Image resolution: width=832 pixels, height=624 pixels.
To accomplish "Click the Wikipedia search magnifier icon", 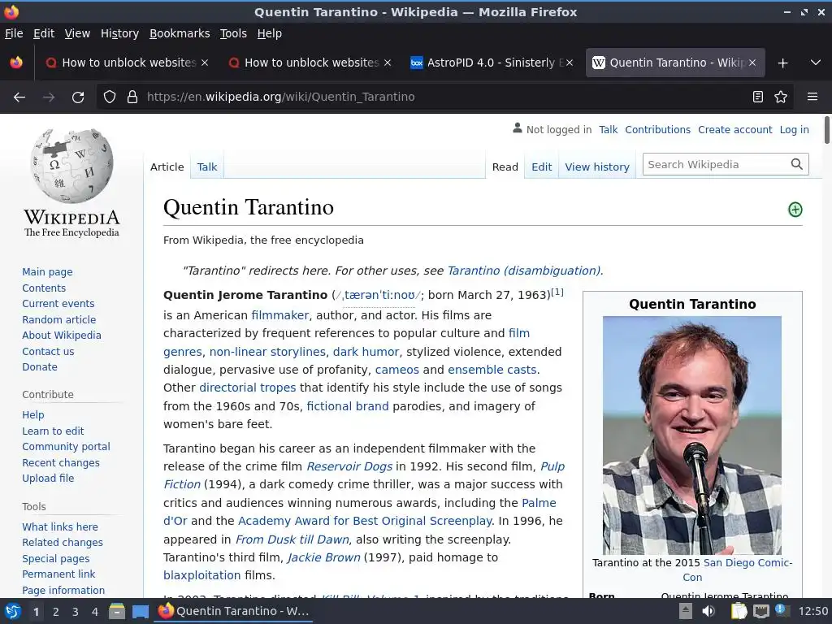I will 796,164.
